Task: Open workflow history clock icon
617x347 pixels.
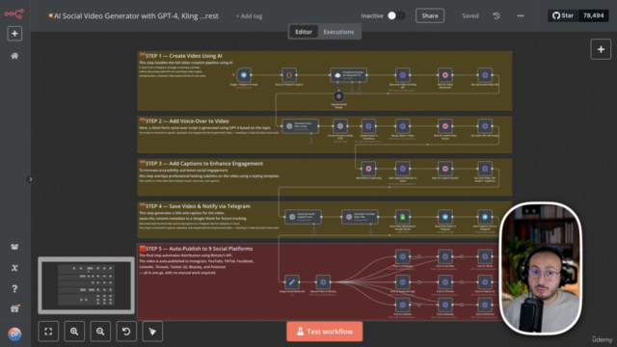Action: (496, 15)
